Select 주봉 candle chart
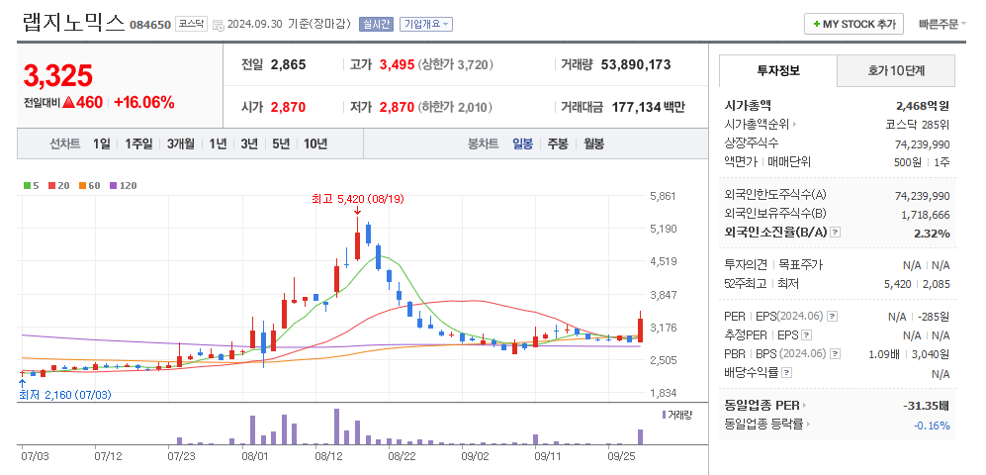This screenshot has width=986, height=475. click(558, 144)
